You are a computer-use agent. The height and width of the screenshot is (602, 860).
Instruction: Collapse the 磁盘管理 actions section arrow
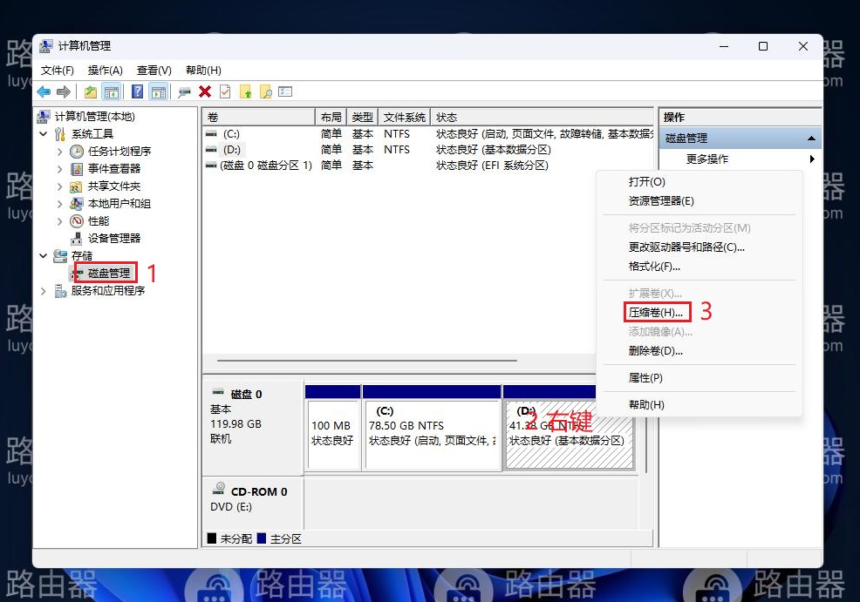point(811,139)
